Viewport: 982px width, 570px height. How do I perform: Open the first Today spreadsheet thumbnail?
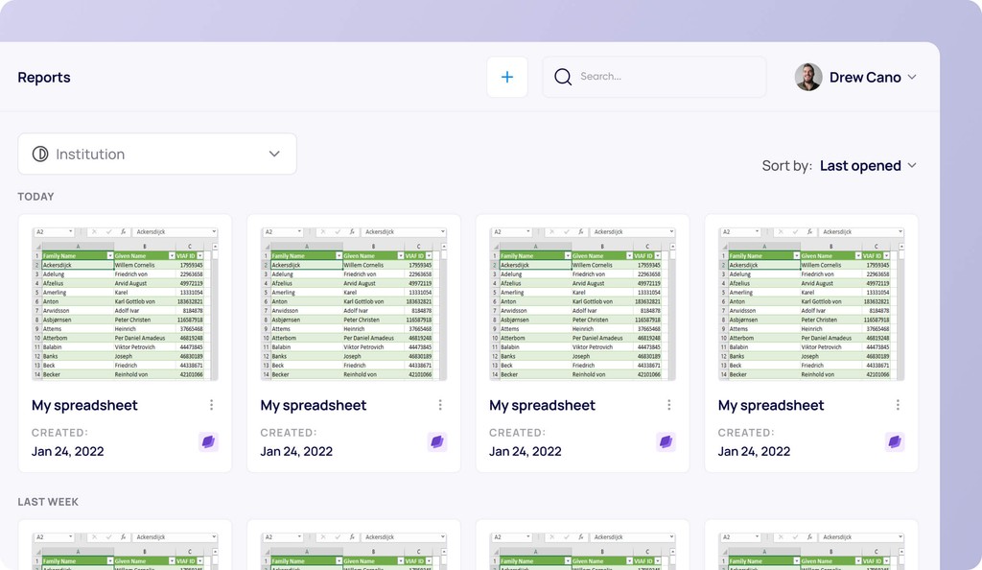pyautogui.click(x=126, y=303)
